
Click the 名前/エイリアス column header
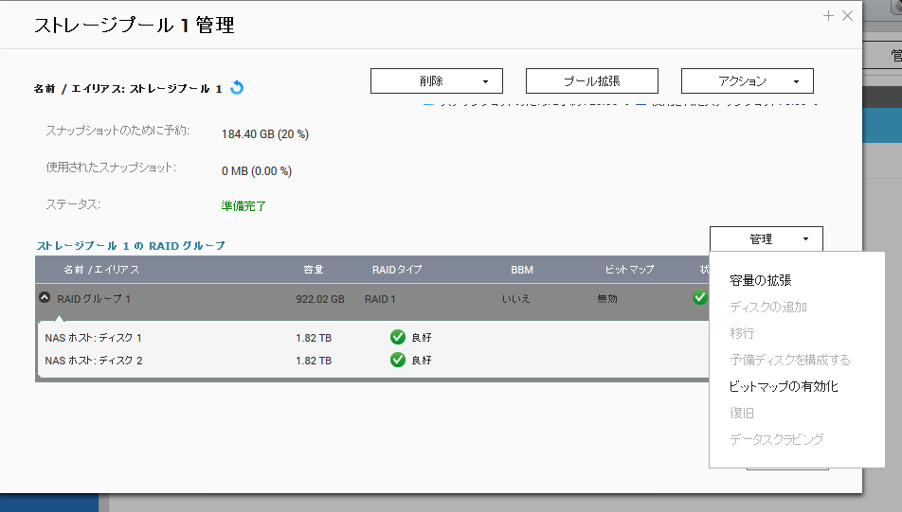(101, 270)
